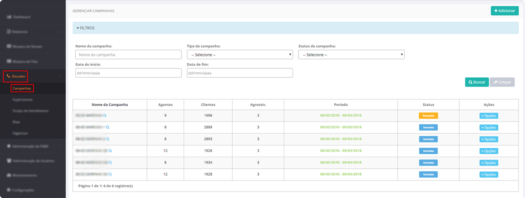Click the Monitoramento icon in the sidebar
The image size is (525, 198).
pyautogui.click(x=9, y=175)
